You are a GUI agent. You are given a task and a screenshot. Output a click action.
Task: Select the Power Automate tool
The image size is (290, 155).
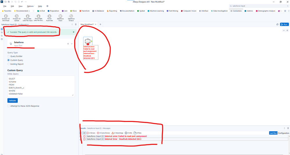click(x=49, y=18)
